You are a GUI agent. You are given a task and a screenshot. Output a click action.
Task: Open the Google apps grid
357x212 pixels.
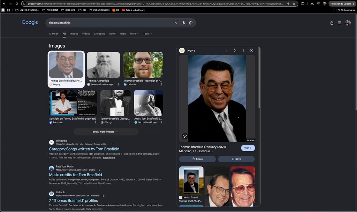(340, 23)
